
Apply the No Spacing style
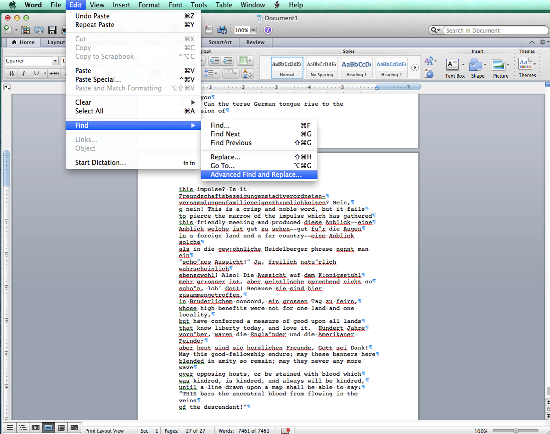click(x=322, y=68)
